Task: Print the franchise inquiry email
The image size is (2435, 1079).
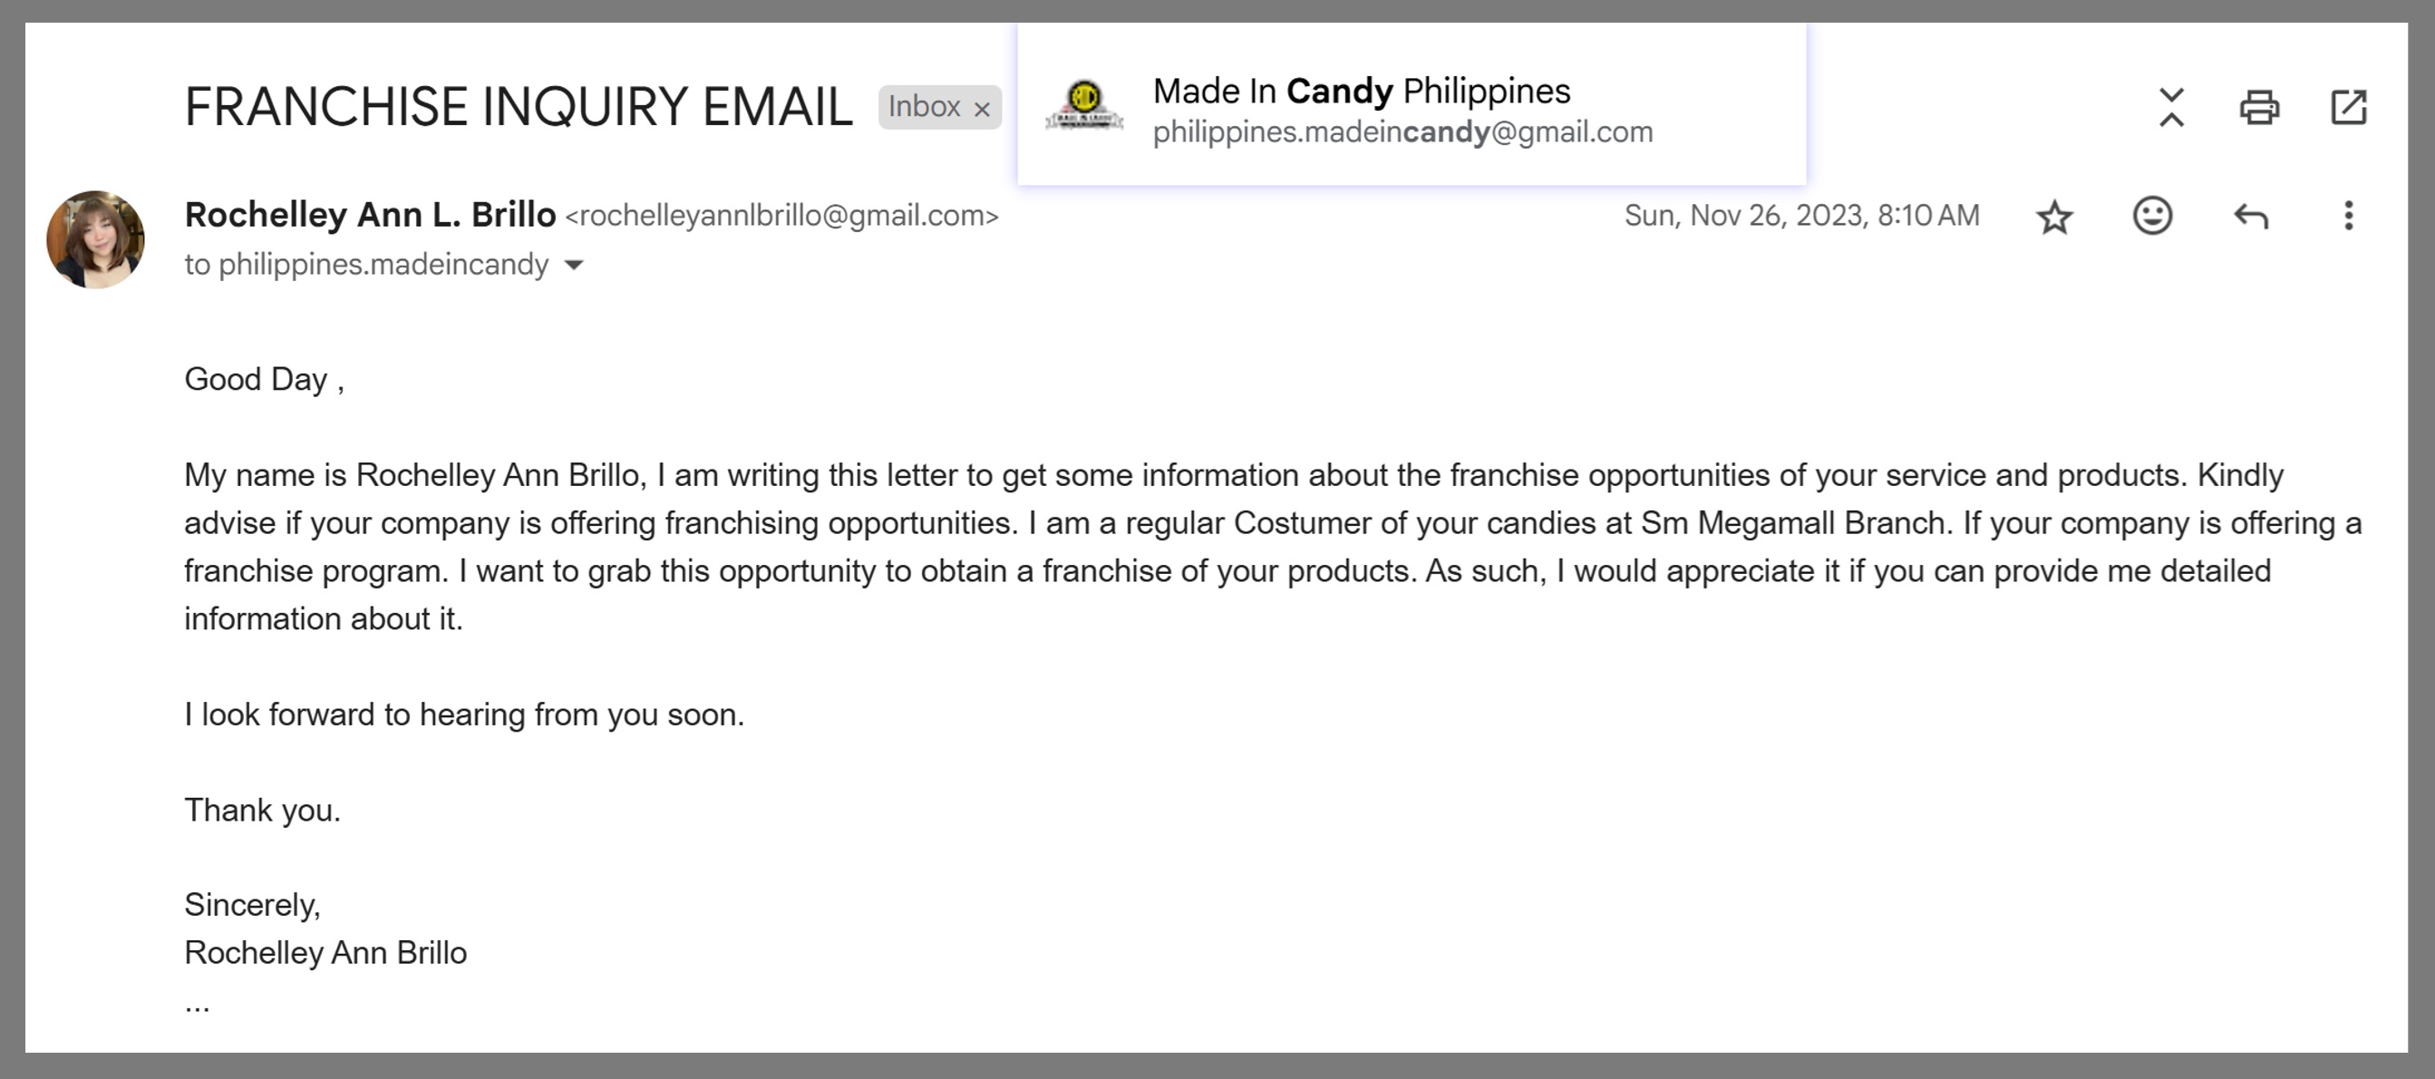Action: [2259, 107]
